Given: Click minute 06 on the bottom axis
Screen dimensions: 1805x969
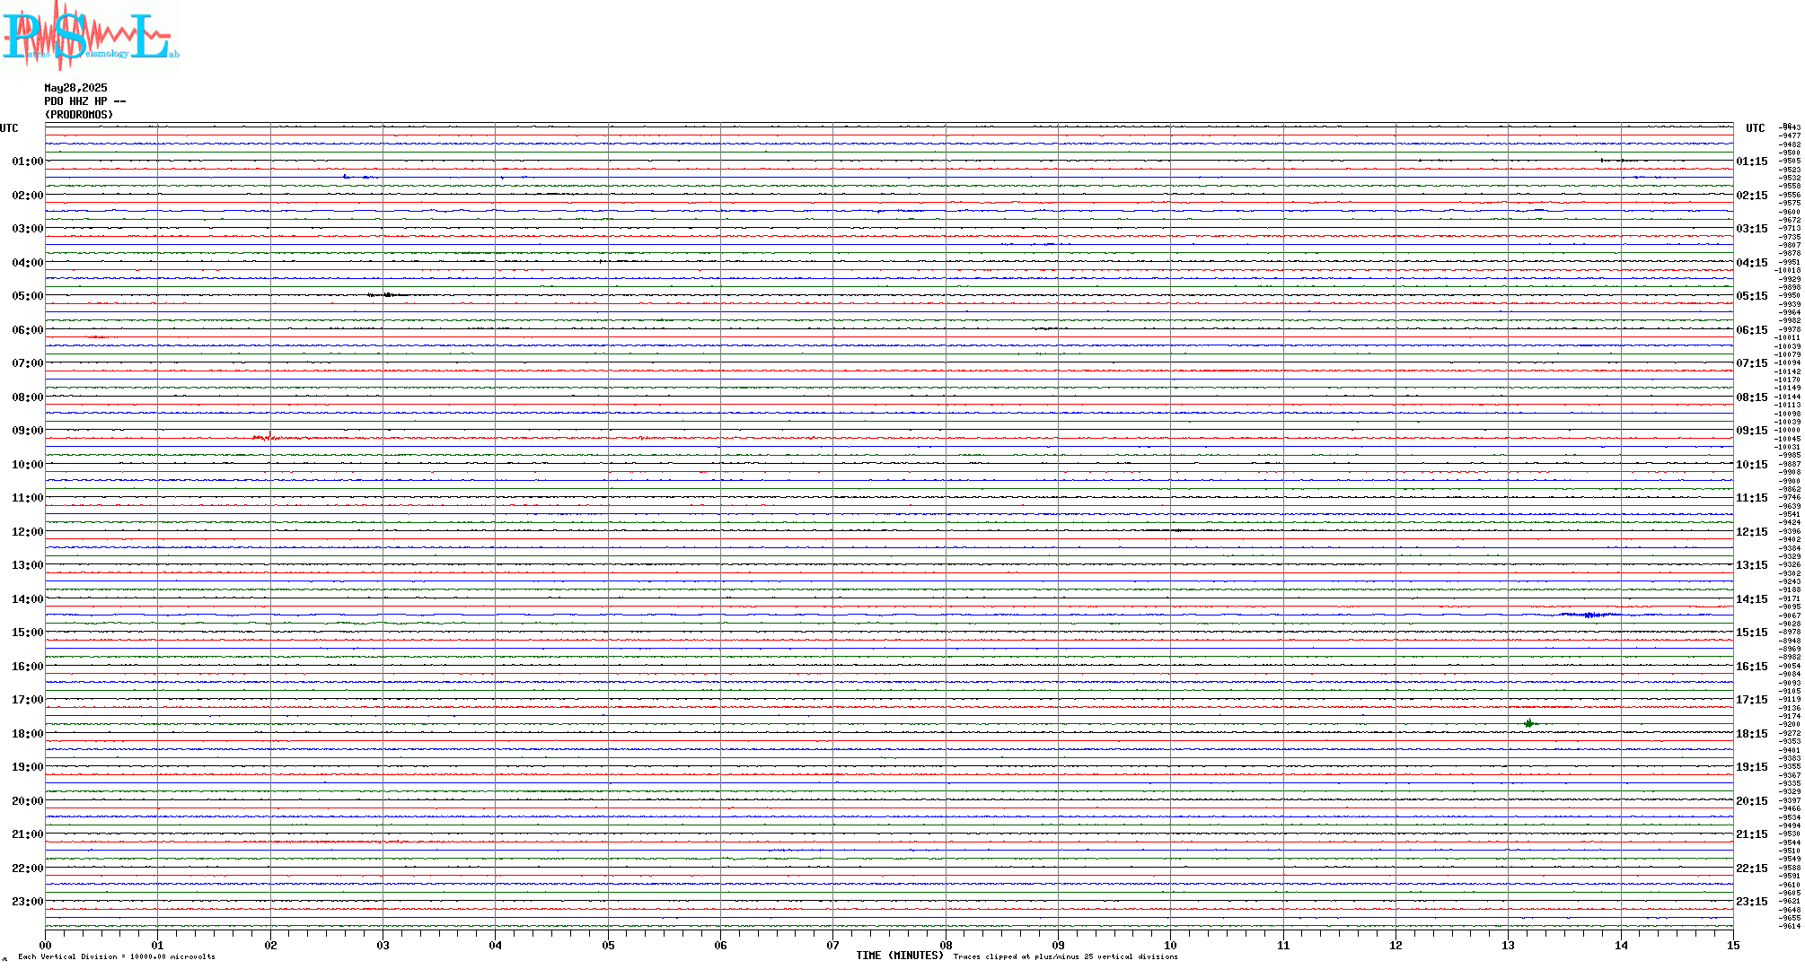Looking at the screenshot, I should [720, 945].
